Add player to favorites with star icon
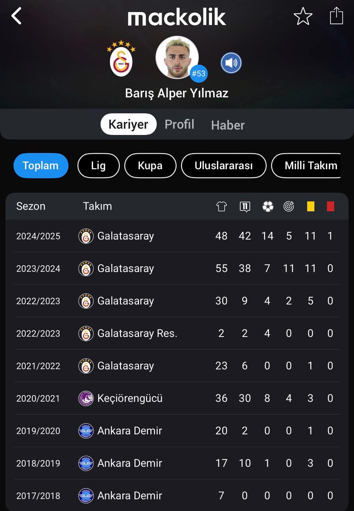Screen dimensions: 354x511 coord(303,17)
